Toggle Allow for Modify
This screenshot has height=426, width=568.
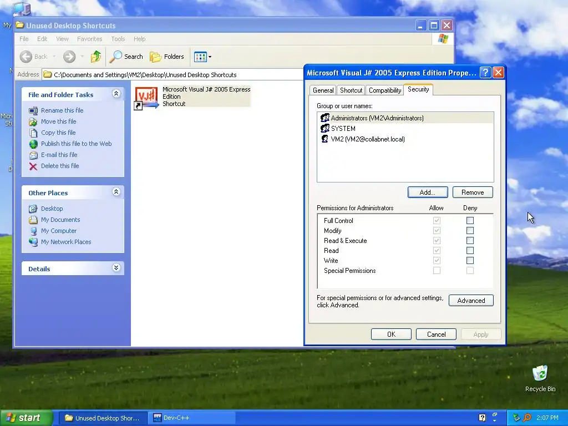(437, 230)
